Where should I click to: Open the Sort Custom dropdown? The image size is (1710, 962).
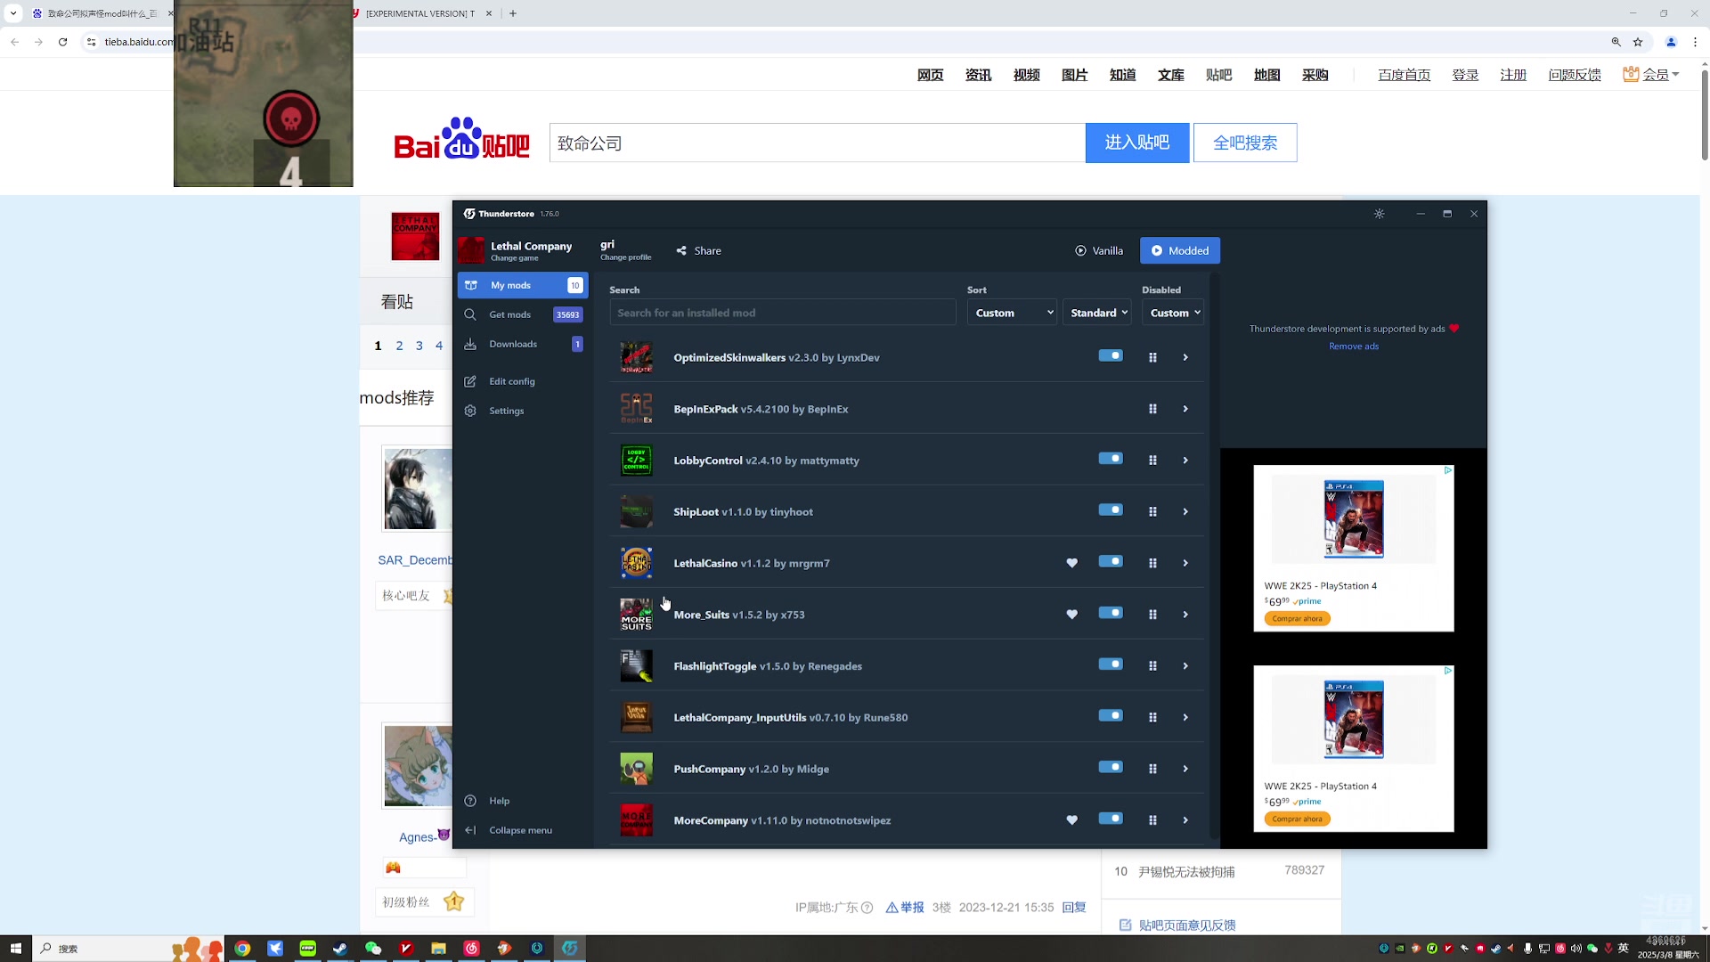pos(1012,313)
